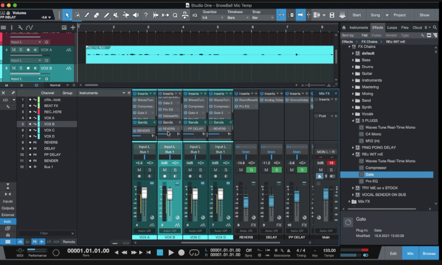
Task: Open the Snap Bar dropdown
Action: pyautogui.click(x=263, y=18)
